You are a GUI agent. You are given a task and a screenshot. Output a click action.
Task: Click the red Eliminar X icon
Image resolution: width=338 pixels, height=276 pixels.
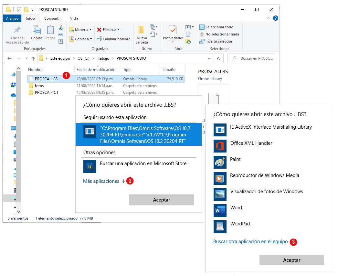pyautogui.click(x=99, y=30)
